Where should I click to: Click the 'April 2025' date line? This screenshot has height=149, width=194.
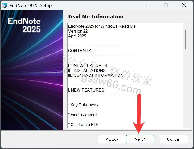coord(77,36)
